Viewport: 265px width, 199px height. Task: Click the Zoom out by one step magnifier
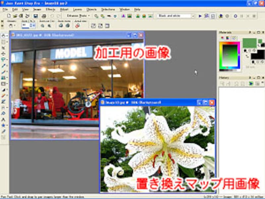(x=42, y=26)
